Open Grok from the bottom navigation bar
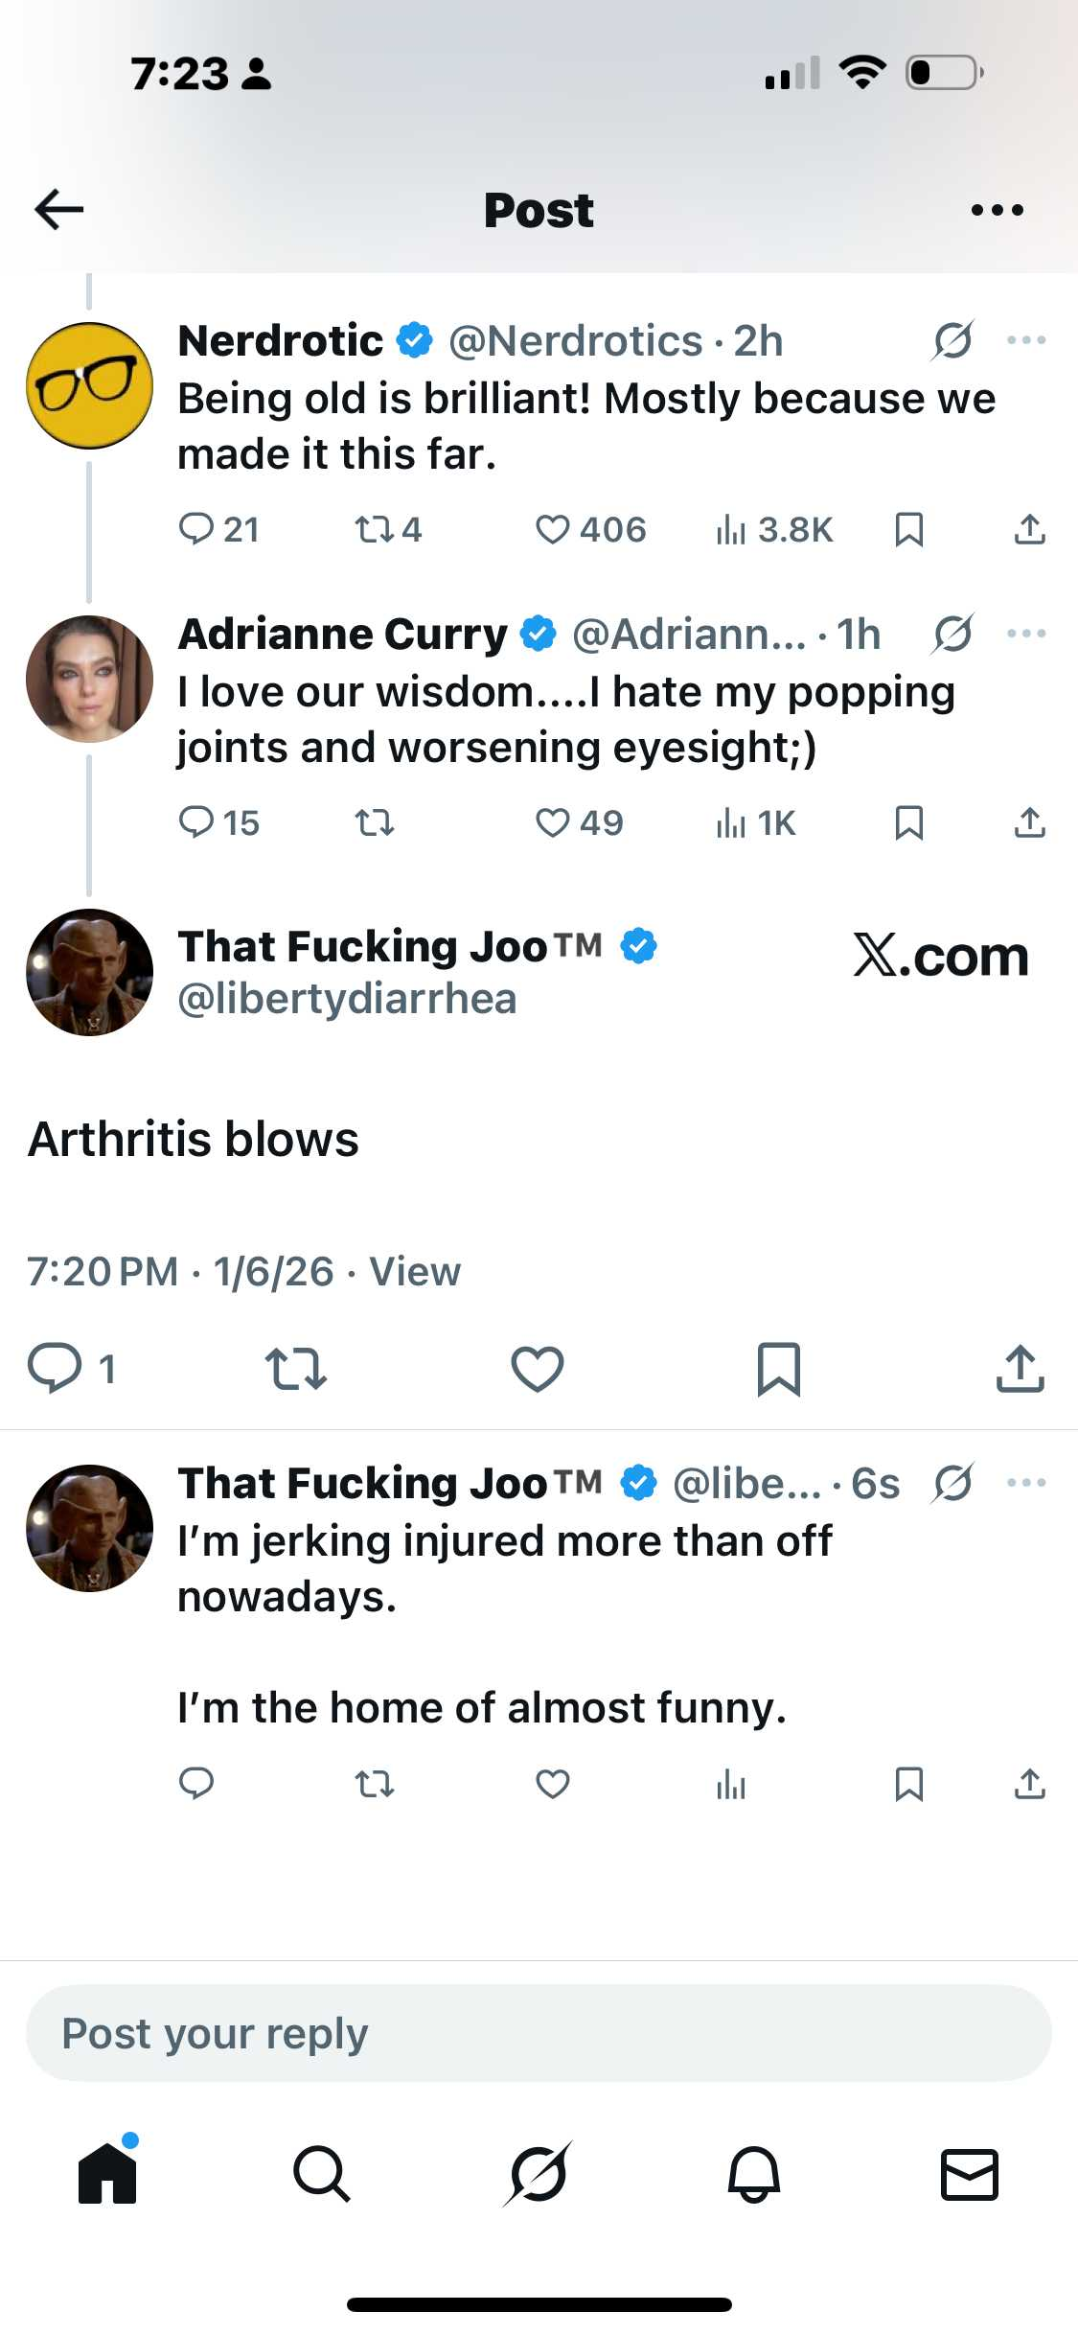The height and width of the screenshot is (2335, 1078). pos(538,2173)
